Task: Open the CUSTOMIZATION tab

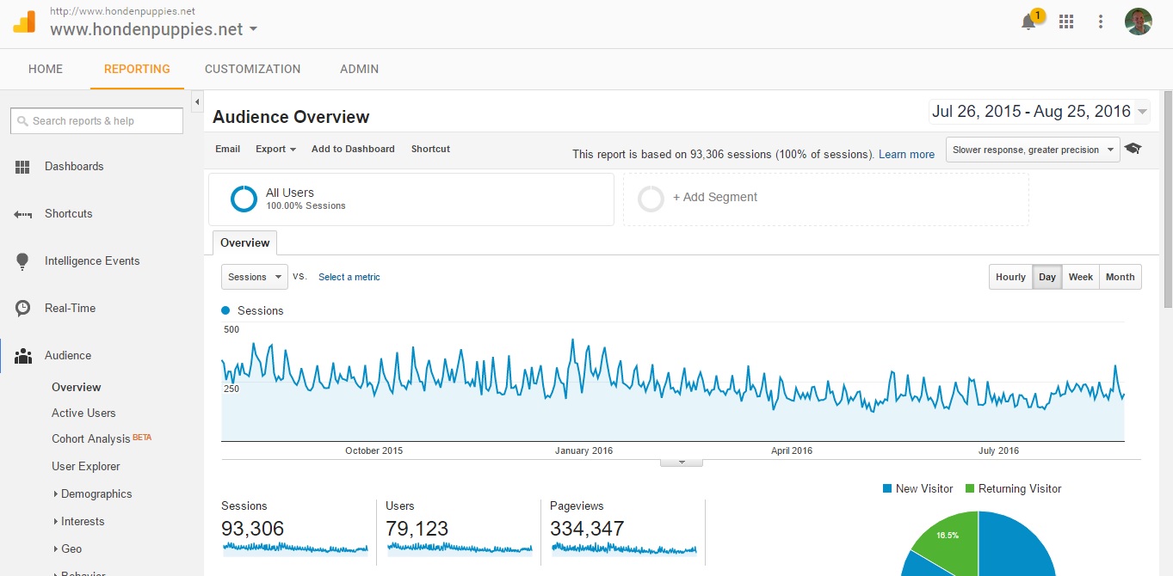Action: coord(253,69)
